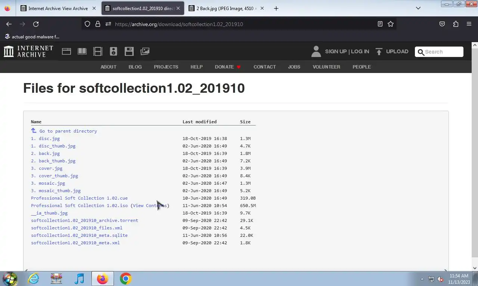Show site security padlock info
Image resolution: width=478 pixels, height=286 pixels.
(98, 24)
